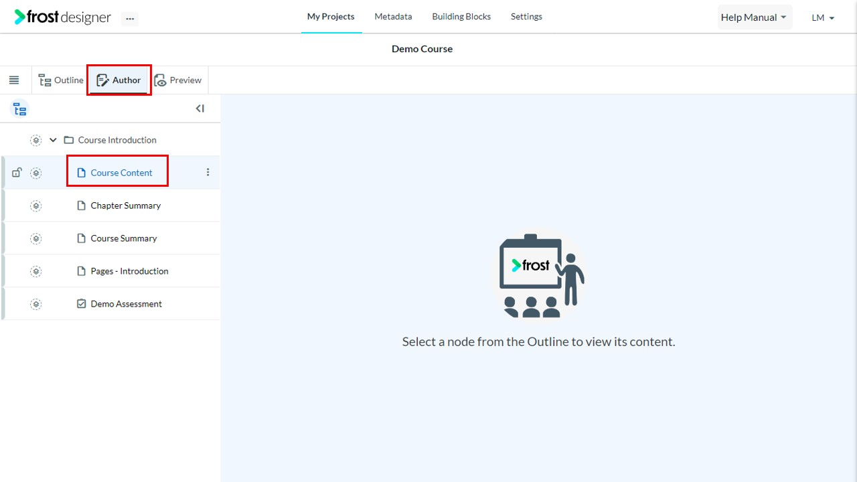
Task: Click the status icon in Demo Assessment row
Action: point(36,305)
